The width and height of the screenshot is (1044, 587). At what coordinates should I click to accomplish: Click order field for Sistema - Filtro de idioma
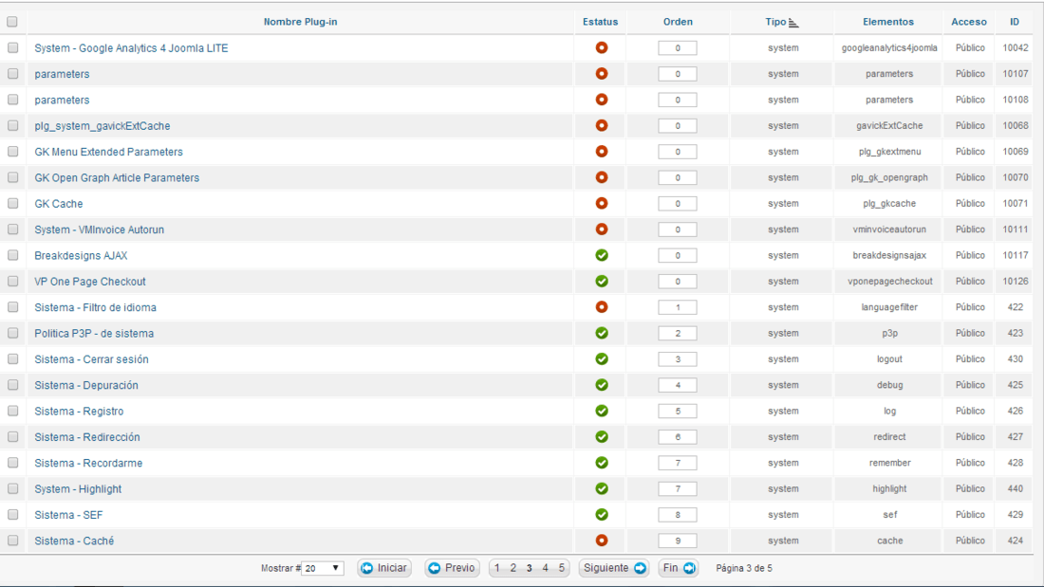(678, 307)
